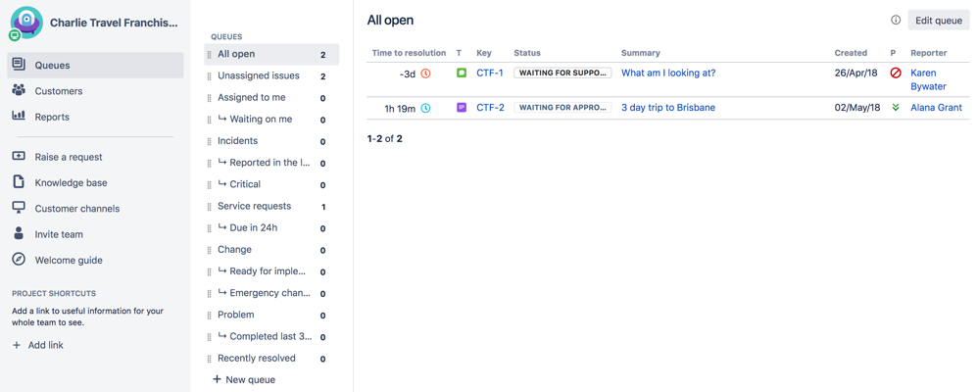Open the Knowledge base page
Viewport: 978px width, 392px height.
(71, 183)
